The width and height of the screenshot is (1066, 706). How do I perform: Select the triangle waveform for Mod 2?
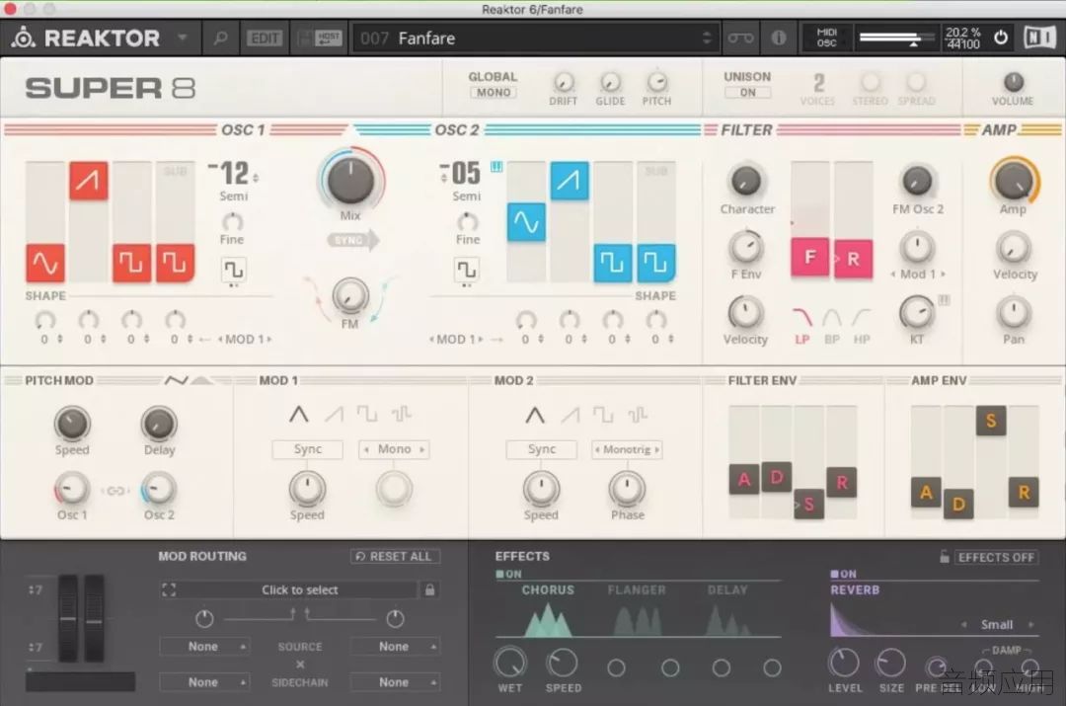coord(535,414)
